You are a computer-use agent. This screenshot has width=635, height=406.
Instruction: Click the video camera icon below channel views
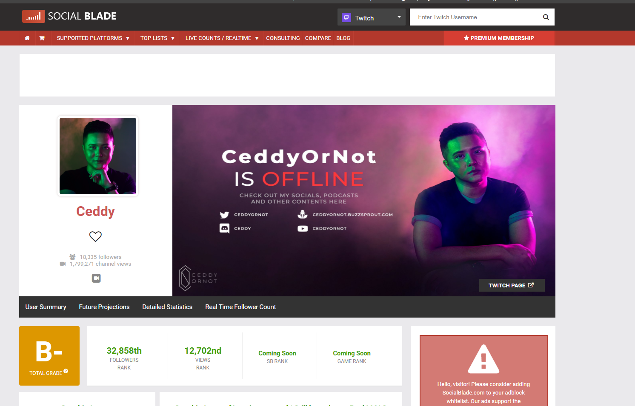click(x=96, y=278)
